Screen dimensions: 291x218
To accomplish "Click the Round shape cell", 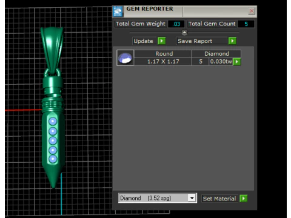I will [x=163, y=54].
